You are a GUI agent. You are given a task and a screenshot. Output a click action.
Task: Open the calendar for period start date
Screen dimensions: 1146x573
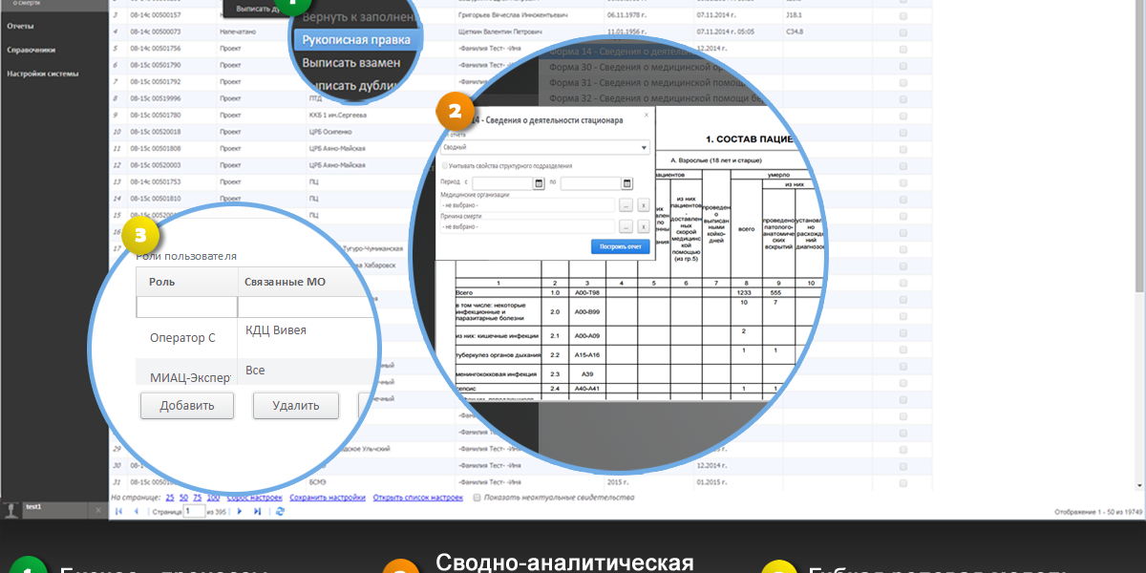538,182
